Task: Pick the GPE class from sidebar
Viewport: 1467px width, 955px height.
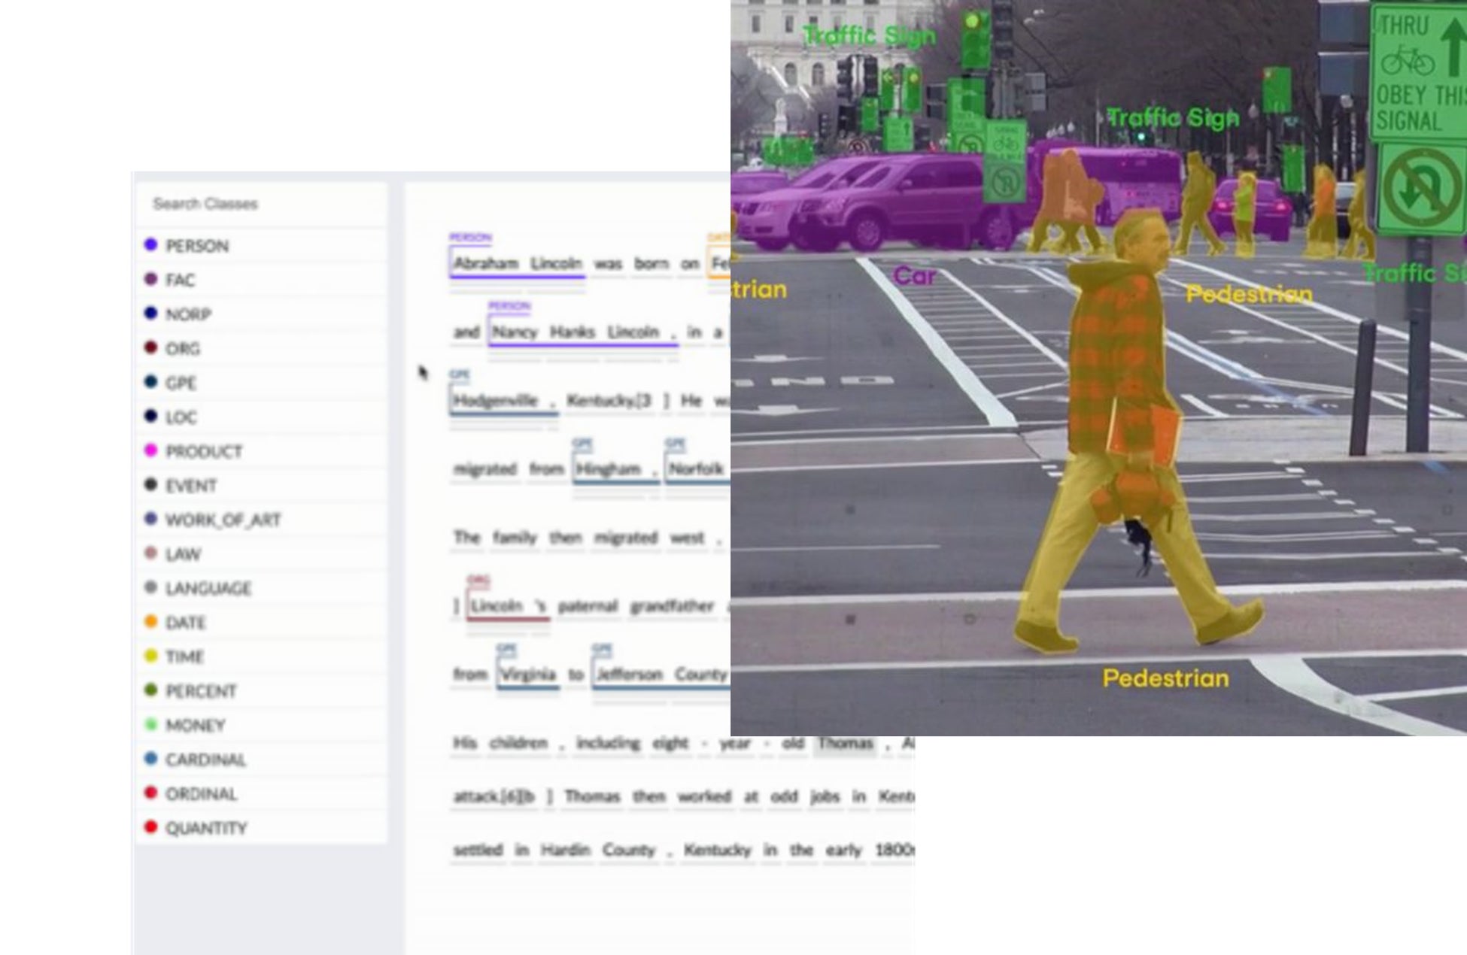Action: tap(181, 383)
